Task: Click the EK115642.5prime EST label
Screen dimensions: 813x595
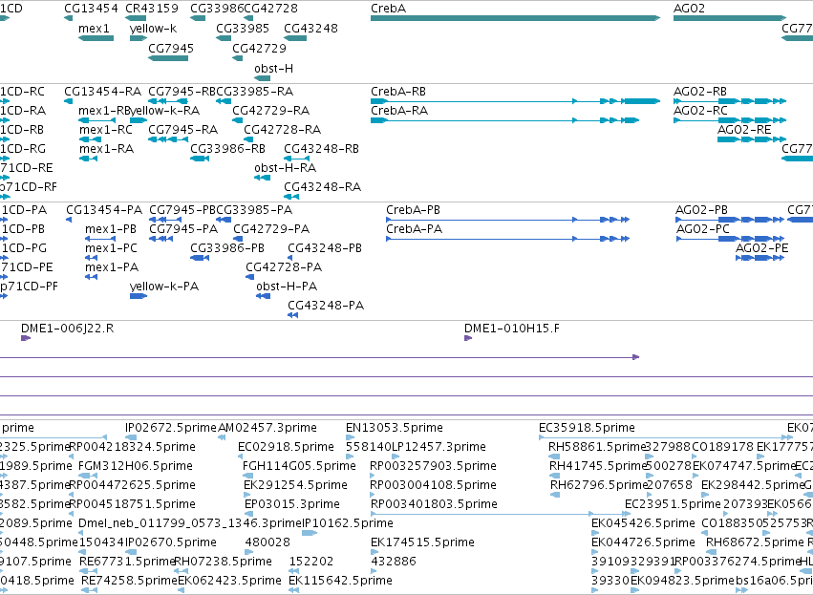Action: (x=341, y=581)
